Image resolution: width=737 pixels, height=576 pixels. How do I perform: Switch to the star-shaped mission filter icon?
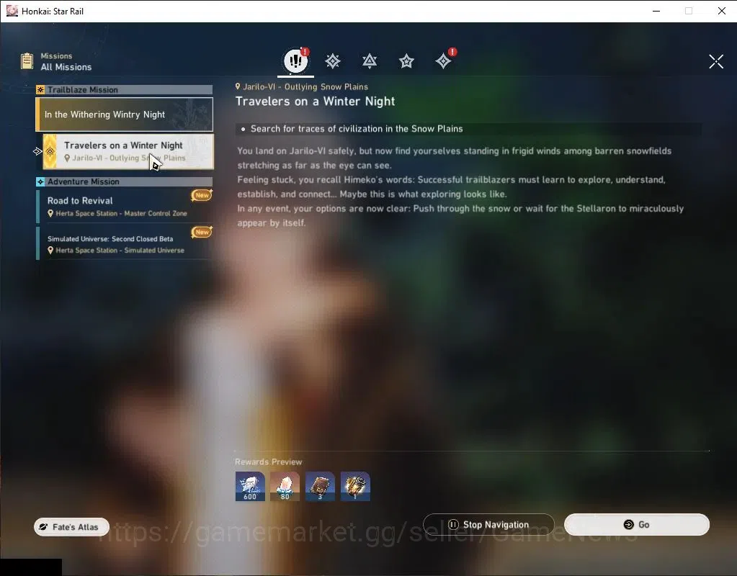tap(406, 61)
